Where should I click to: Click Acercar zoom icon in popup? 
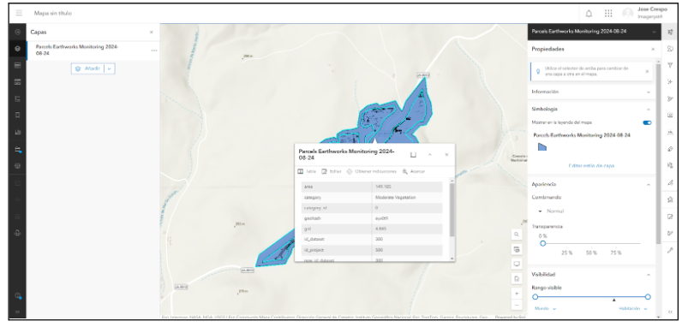413,171
